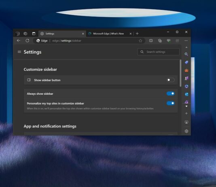Open sidebar settings gear
This screenshot has height=187, width=216.
186,131
